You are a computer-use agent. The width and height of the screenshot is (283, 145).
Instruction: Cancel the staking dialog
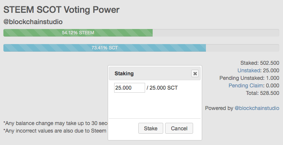(179, 128)
